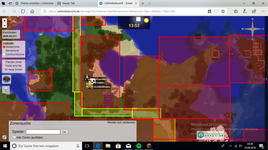This screenshot has height=150, width=268.
Task: Open reading view icon
Action: (x=216, y=11)
